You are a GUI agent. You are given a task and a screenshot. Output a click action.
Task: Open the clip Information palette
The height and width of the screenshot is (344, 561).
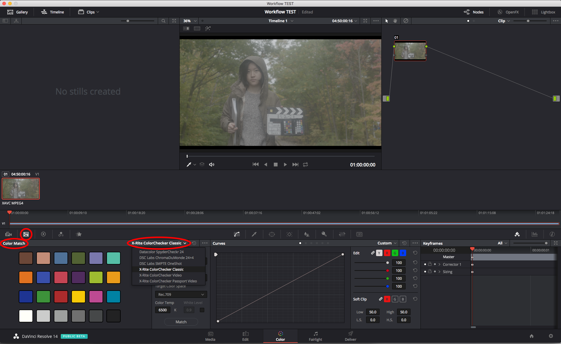click(552, 234)
